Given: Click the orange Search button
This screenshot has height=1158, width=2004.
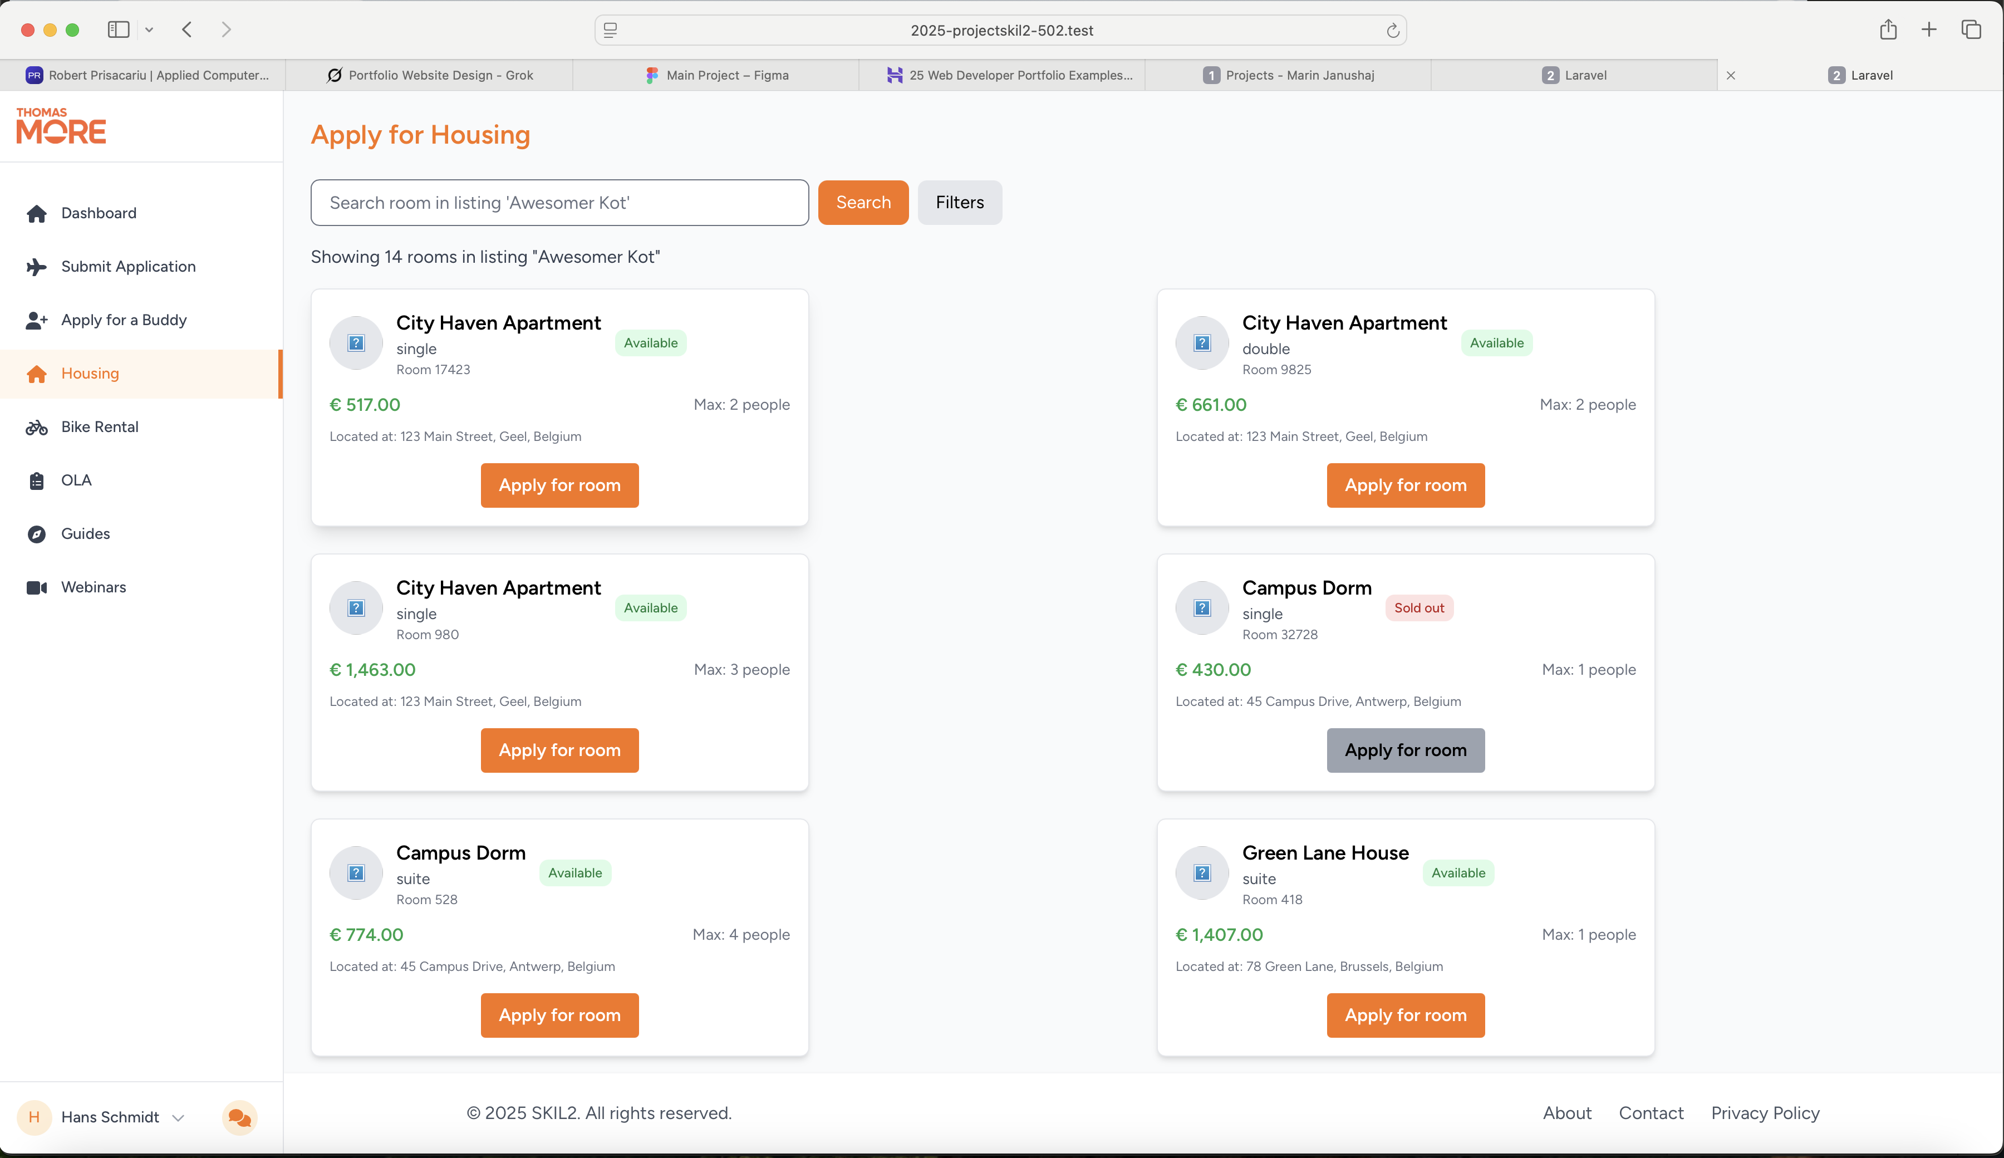Looking at the screenshot, I should pos(863,203).
